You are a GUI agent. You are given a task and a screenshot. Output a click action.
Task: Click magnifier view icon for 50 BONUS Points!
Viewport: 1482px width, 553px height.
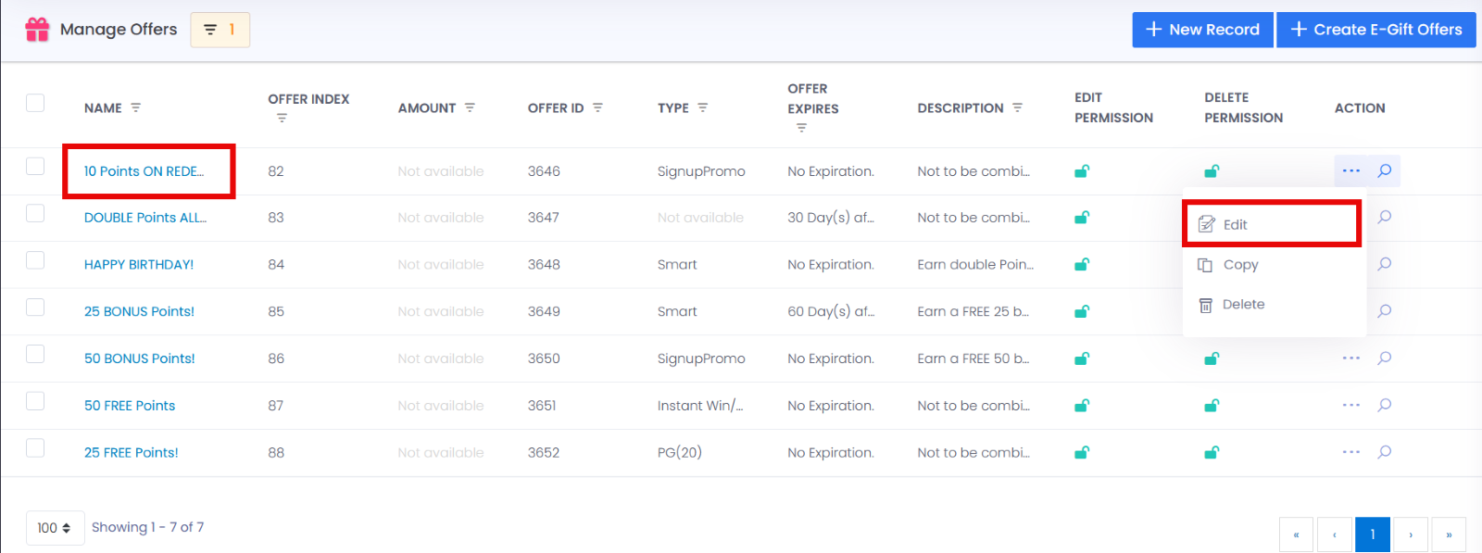(1385, 358)
